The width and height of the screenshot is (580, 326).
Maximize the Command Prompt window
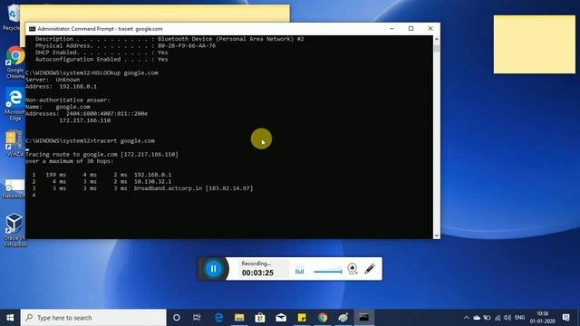pos(411,28)
